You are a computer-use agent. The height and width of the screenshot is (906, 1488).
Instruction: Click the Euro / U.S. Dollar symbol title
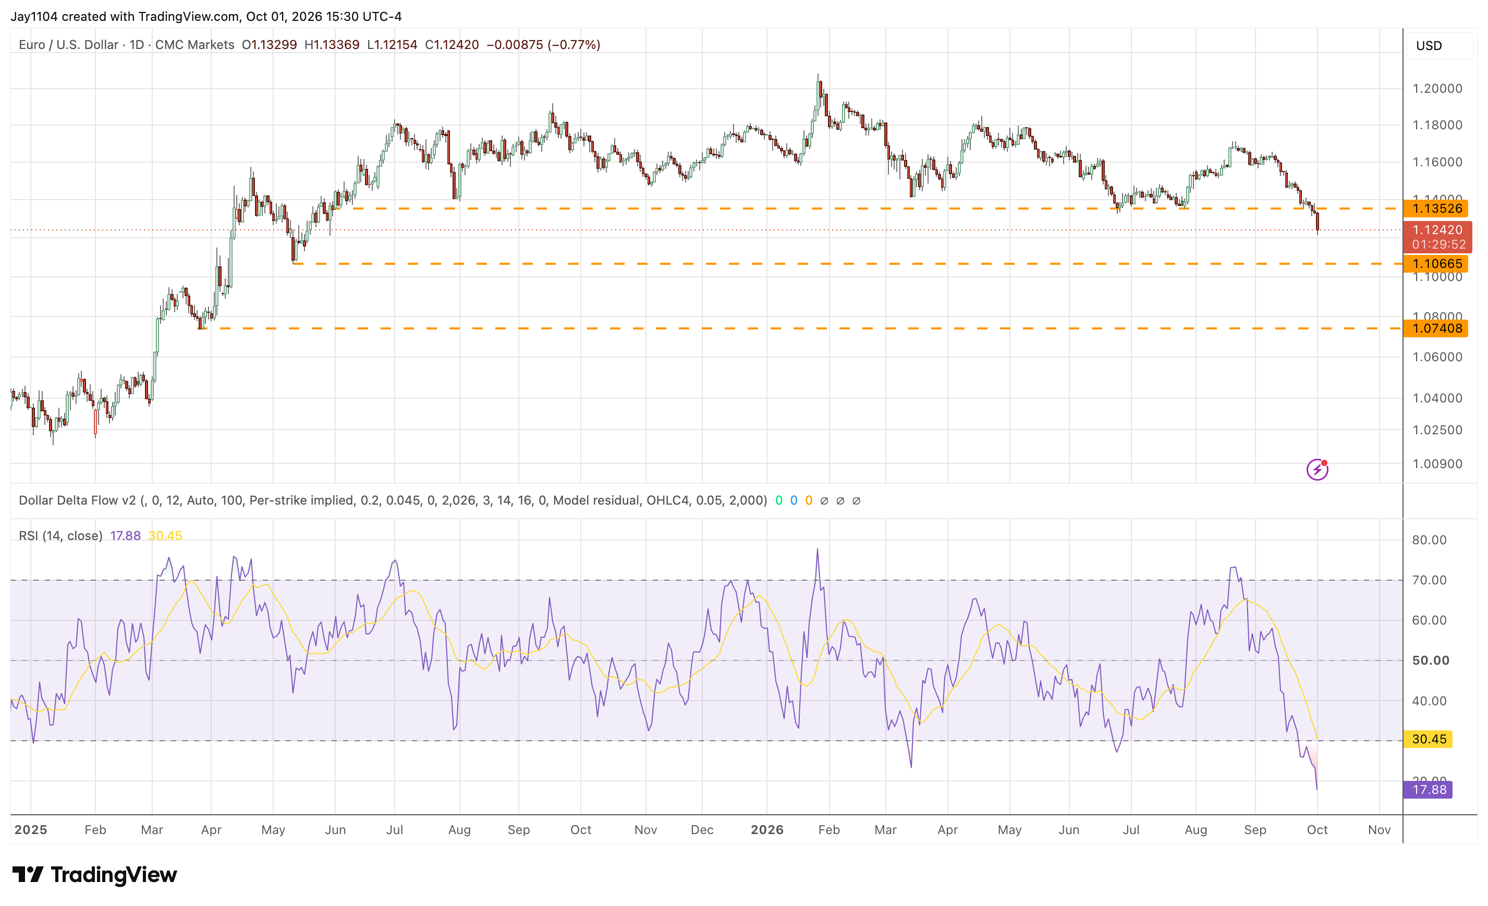point(68,45)
